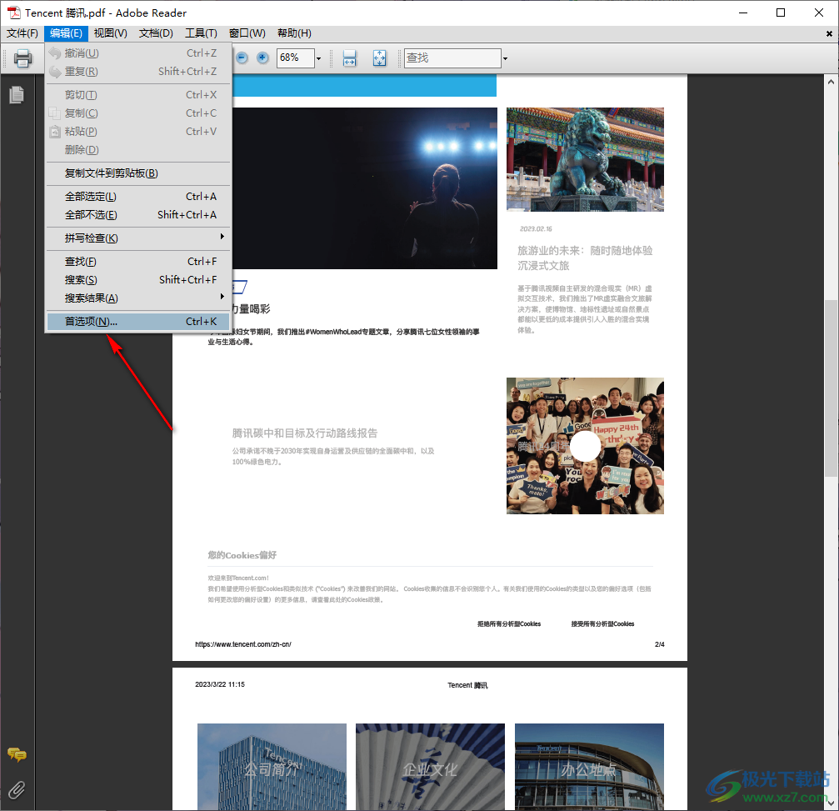Expand the 拼写检查(K) submenu
This screenshot has height=811, width=839.
138,238
